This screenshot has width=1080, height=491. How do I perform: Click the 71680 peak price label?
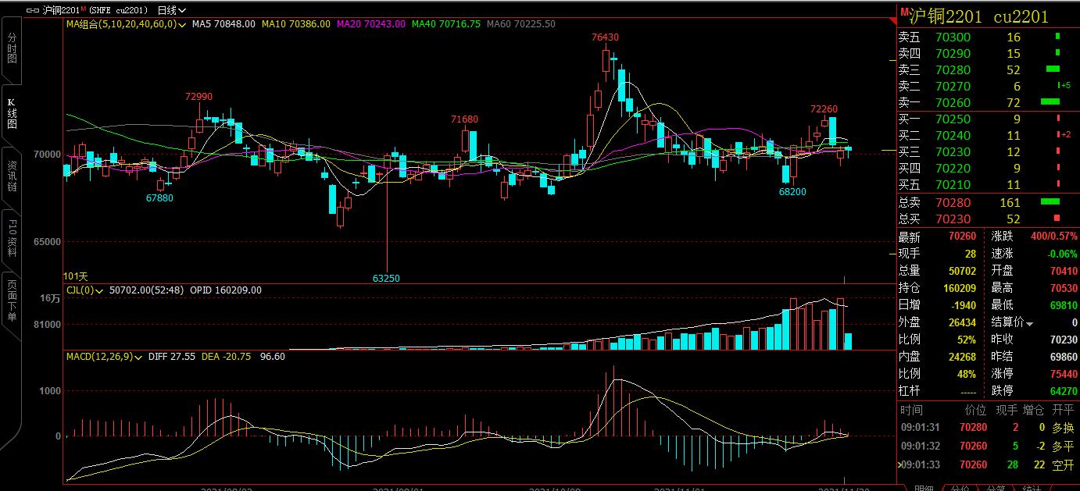click(464, 119)
